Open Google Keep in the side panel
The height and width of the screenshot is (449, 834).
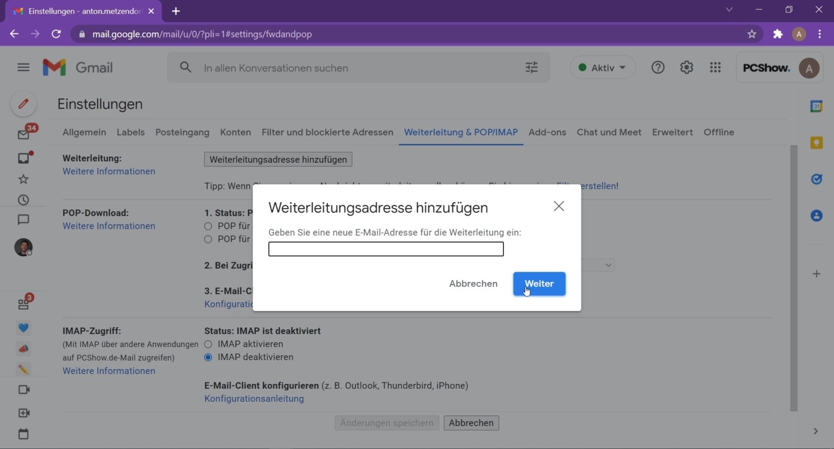pyautogui.click(x=817, y=142)
